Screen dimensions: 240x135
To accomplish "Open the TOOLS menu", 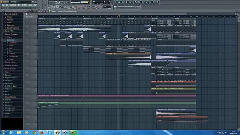I will tap(30, 5).
